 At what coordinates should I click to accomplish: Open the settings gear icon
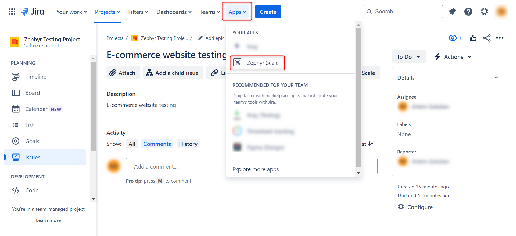[x=484, y=12]
